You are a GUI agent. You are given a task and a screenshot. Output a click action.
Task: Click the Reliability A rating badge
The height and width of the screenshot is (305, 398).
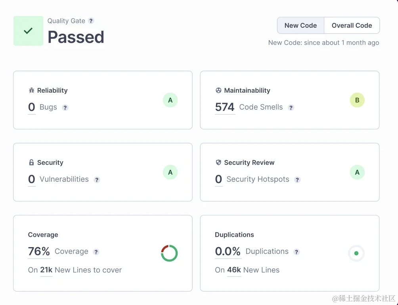(x=170, y=100)
